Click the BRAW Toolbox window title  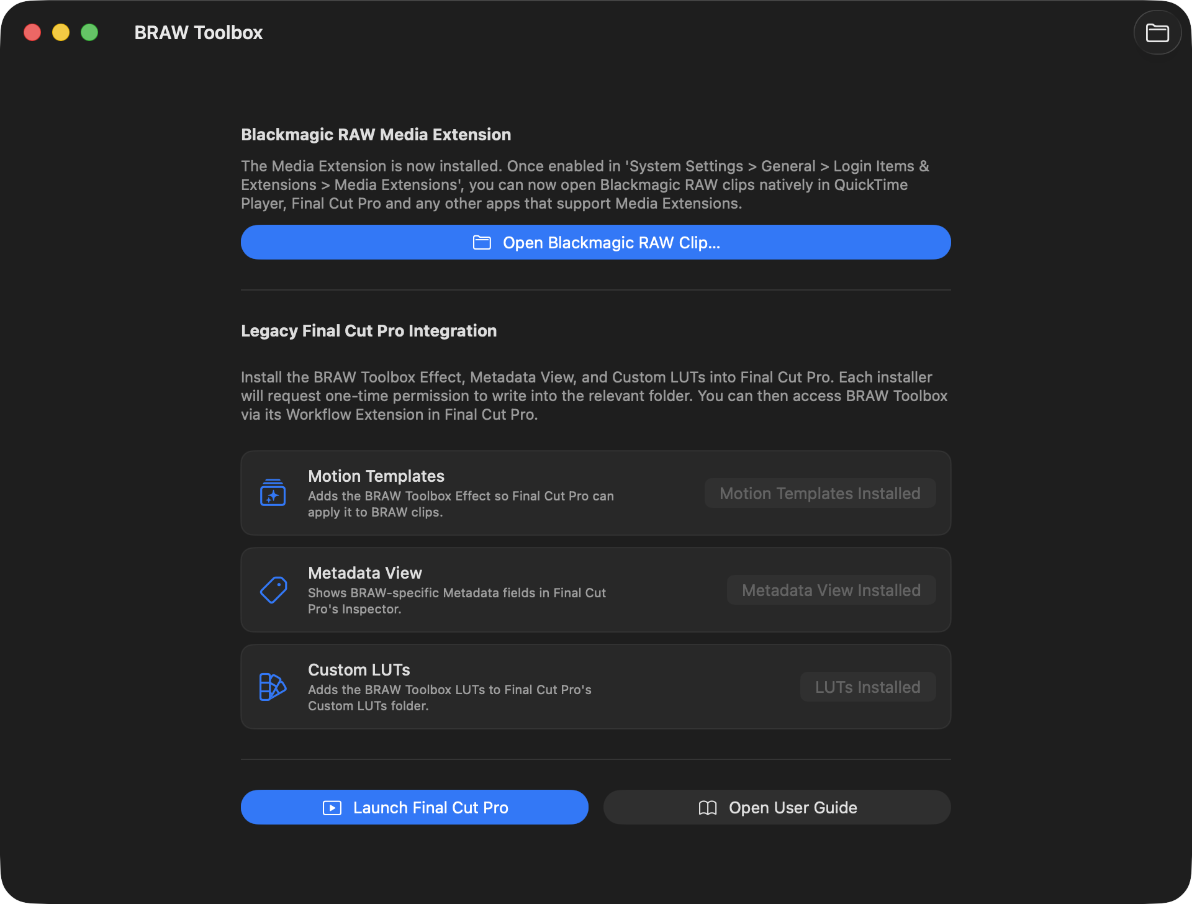coord(198,33)
